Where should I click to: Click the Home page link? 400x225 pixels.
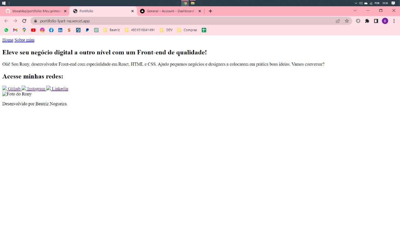tap(8, 40)
